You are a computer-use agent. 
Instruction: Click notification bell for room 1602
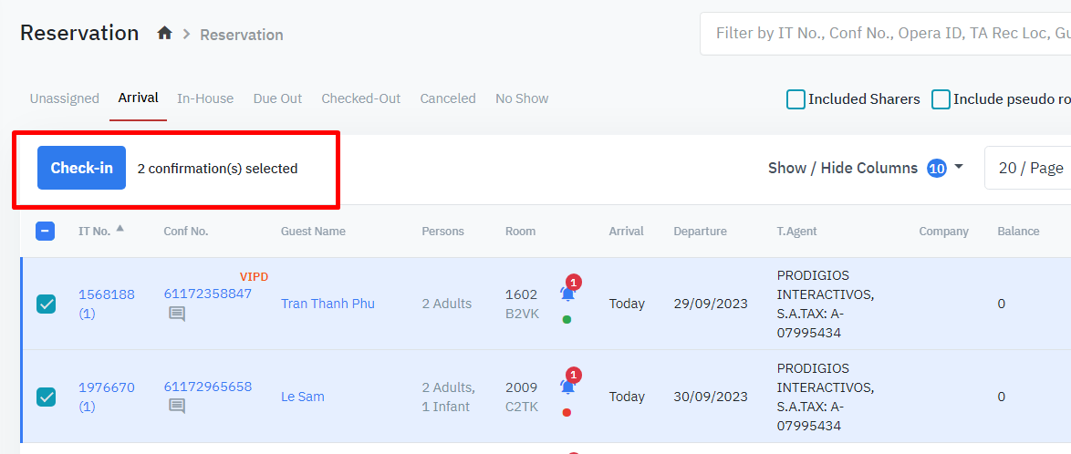tap(567, 294)
